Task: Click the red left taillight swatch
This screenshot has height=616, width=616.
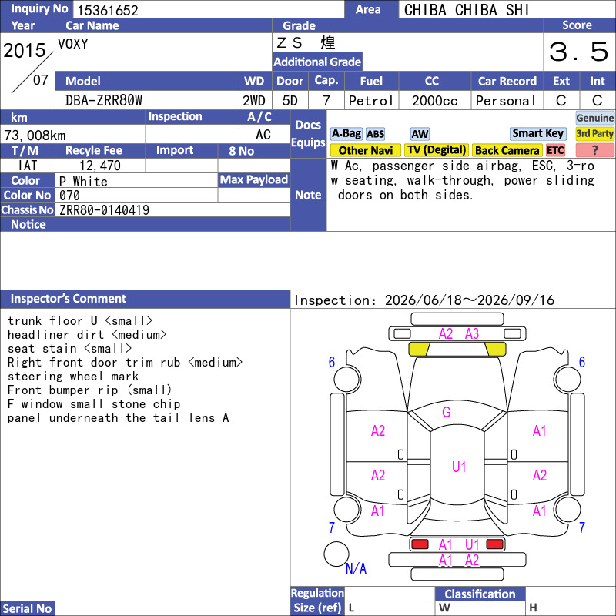Action: point(420,544)
